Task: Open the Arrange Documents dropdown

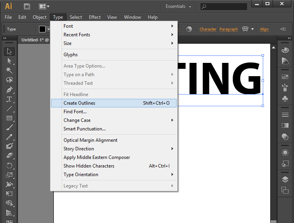Action: tap(44, 6)
